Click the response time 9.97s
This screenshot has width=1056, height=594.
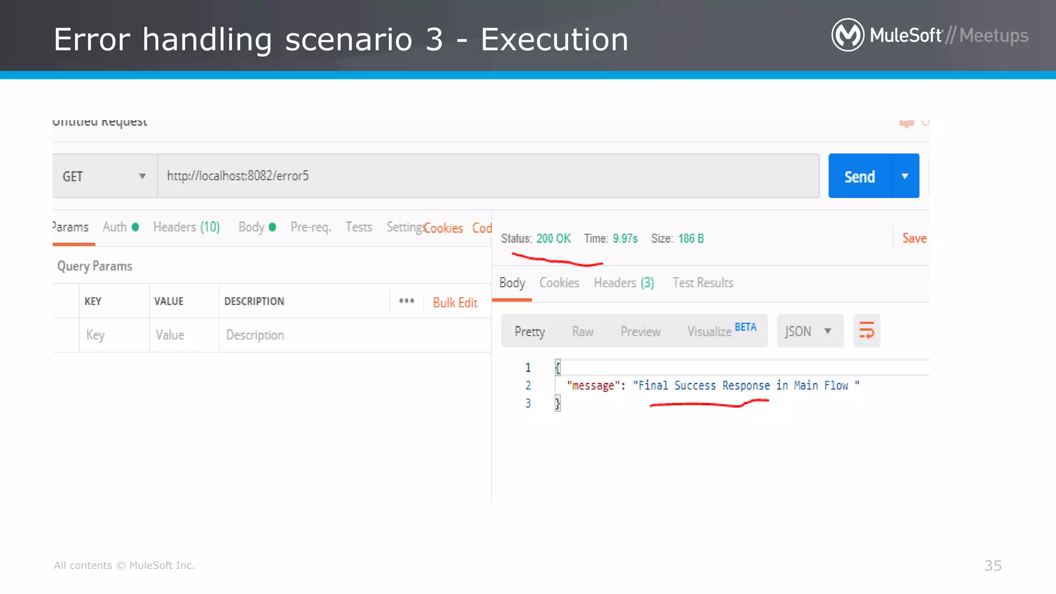[625, 238]
